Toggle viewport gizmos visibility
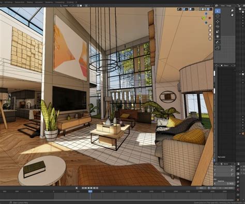Viewport: 245px width, 204px height. (x=184, y=9)
